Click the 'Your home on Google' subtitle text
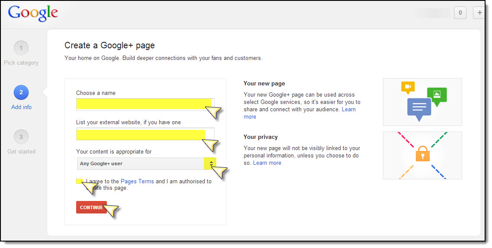The image size is (492, 248). click(163, 58)
